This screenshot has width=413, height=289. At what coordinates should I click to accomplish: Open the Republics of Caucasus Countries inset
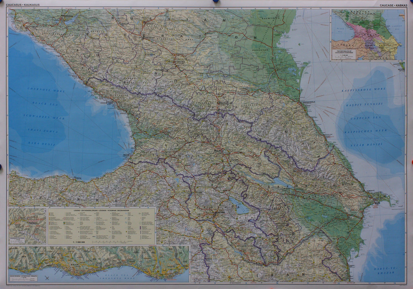point(368,35)
